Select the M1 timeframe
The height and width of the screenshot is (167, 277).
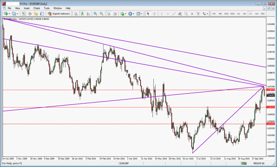[x=214, y=14]
